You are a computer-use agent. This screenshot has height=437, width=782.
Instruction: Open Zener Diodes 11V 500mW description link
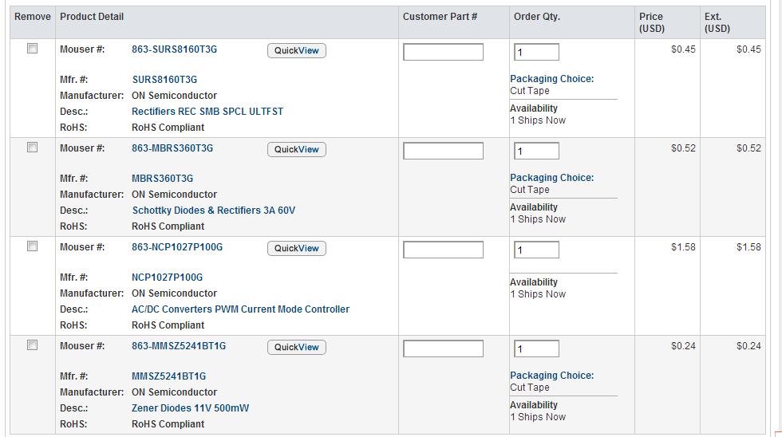pos(190,408)
